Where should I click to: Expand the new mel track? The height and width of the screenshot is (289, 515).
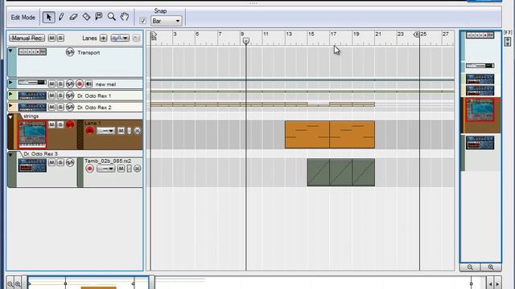pyautogui.click(x=10, y=83)
